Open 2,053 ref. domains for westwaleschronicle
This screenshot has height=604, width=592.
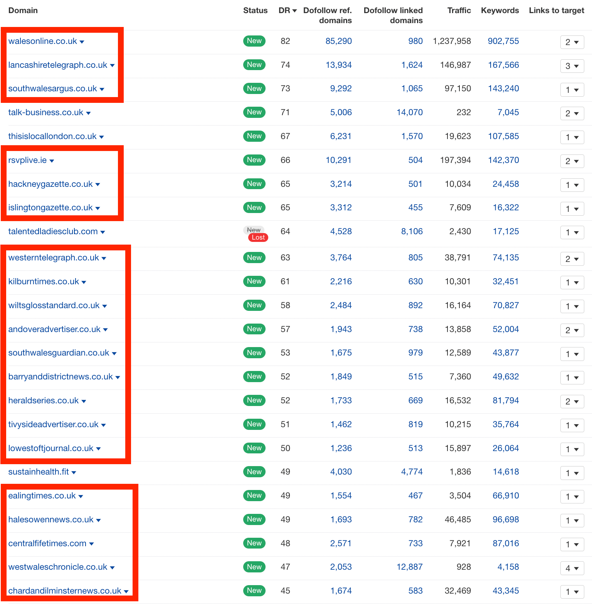[341, 567]
